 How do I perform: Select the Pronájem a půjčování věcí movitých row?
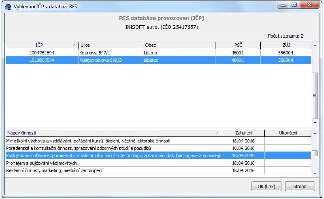pos(158,163)
